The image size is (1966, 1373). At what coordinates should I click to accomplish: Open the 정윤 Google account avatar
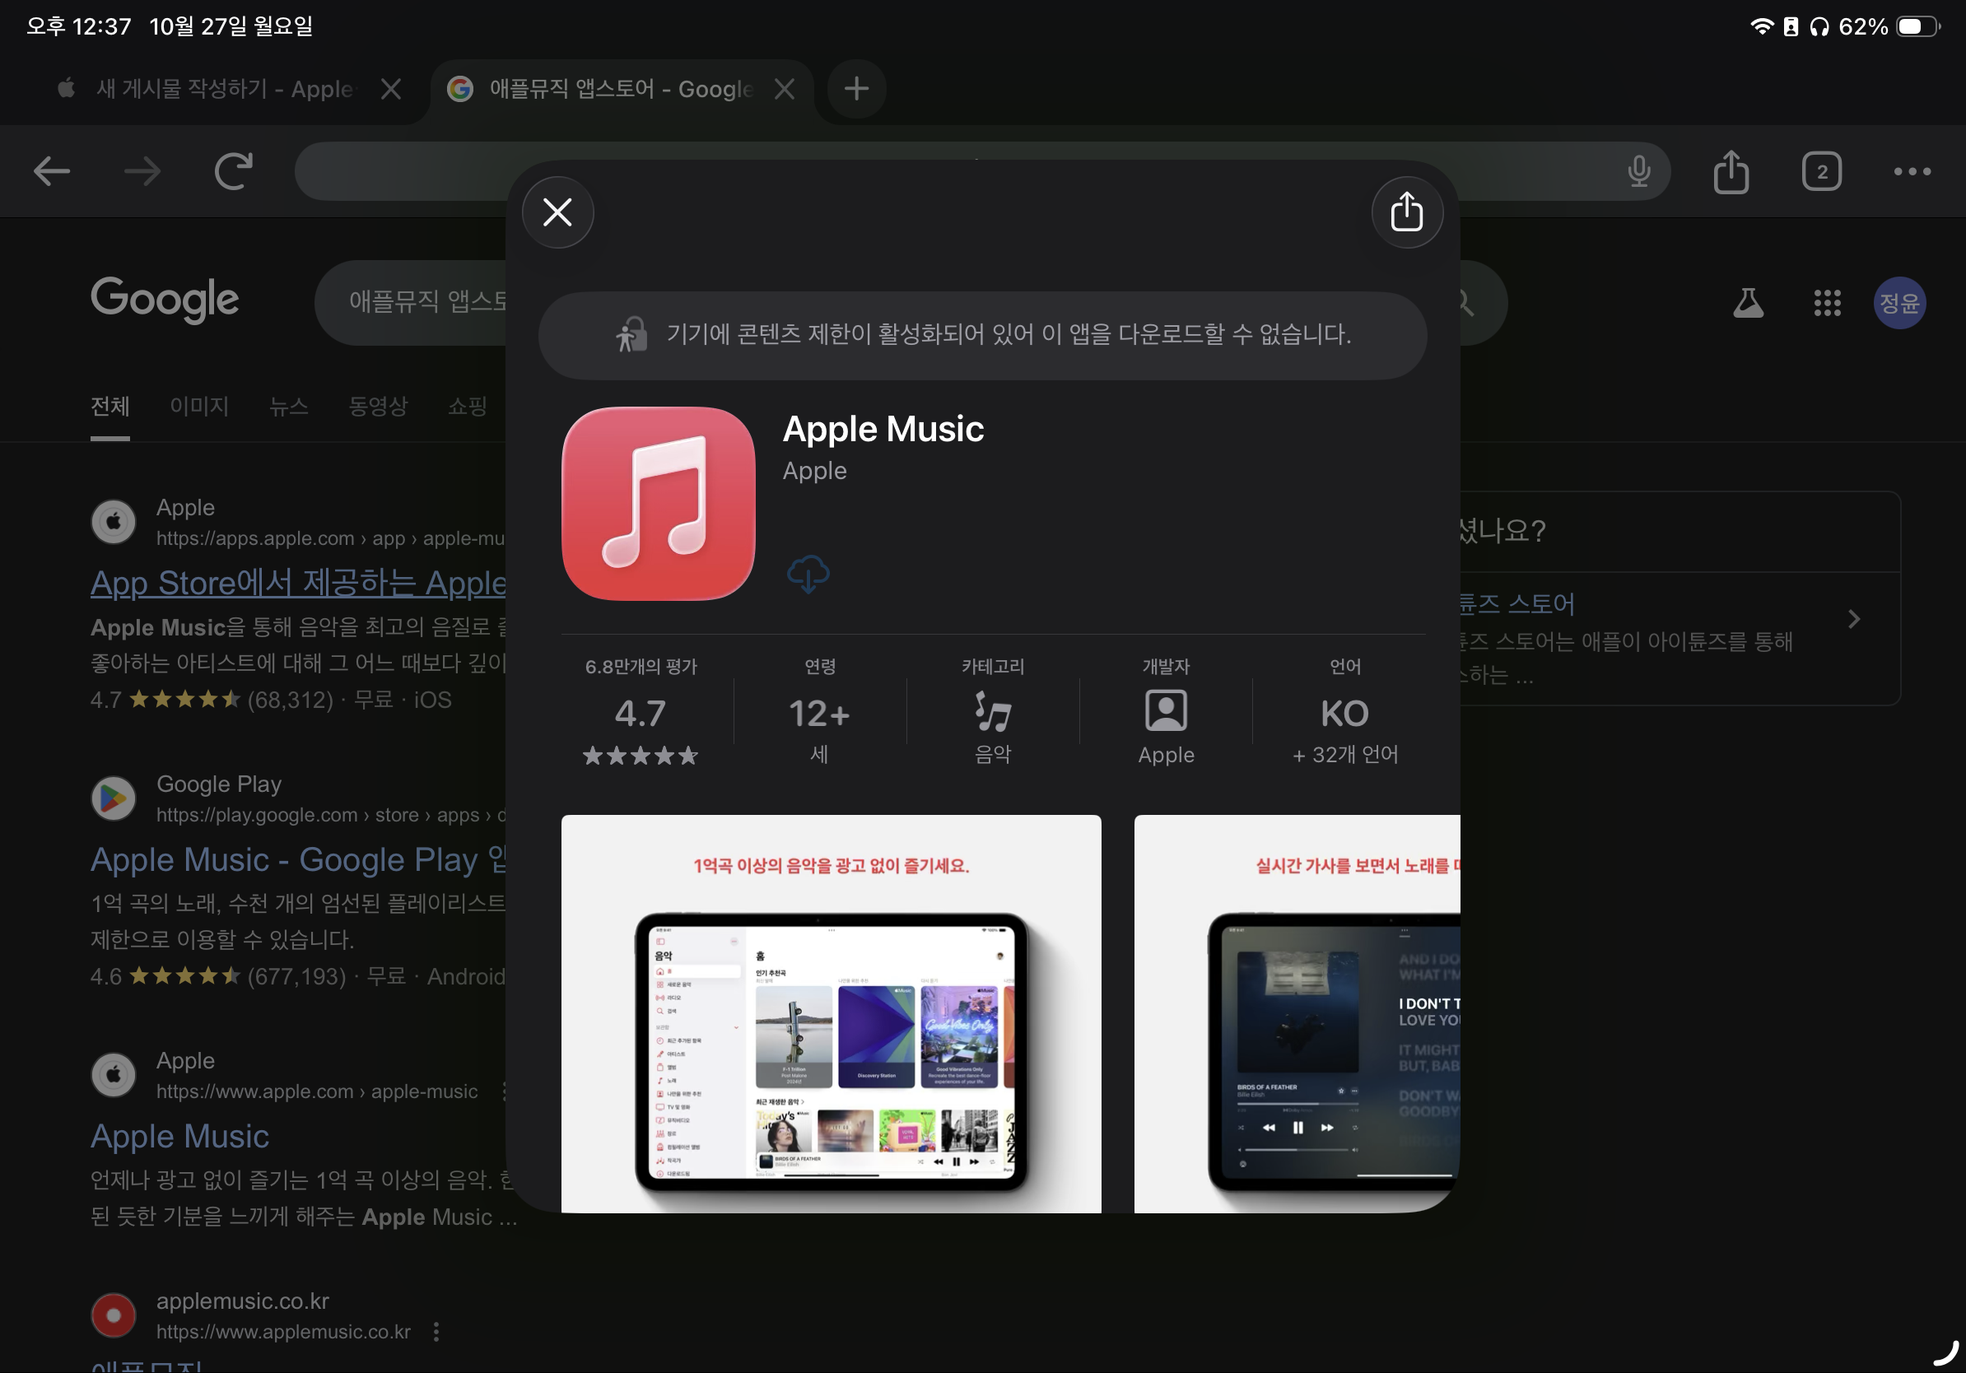(x=1899, y=302)
